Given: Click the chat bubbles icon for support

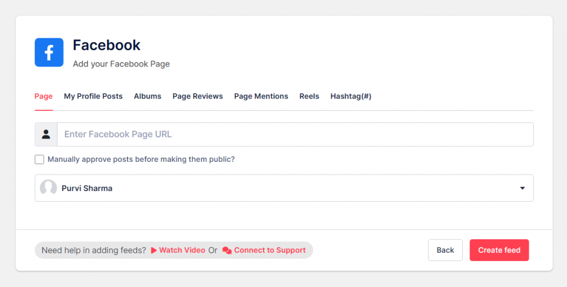Looking at the screenshot, I should click(x=227, y=250).
